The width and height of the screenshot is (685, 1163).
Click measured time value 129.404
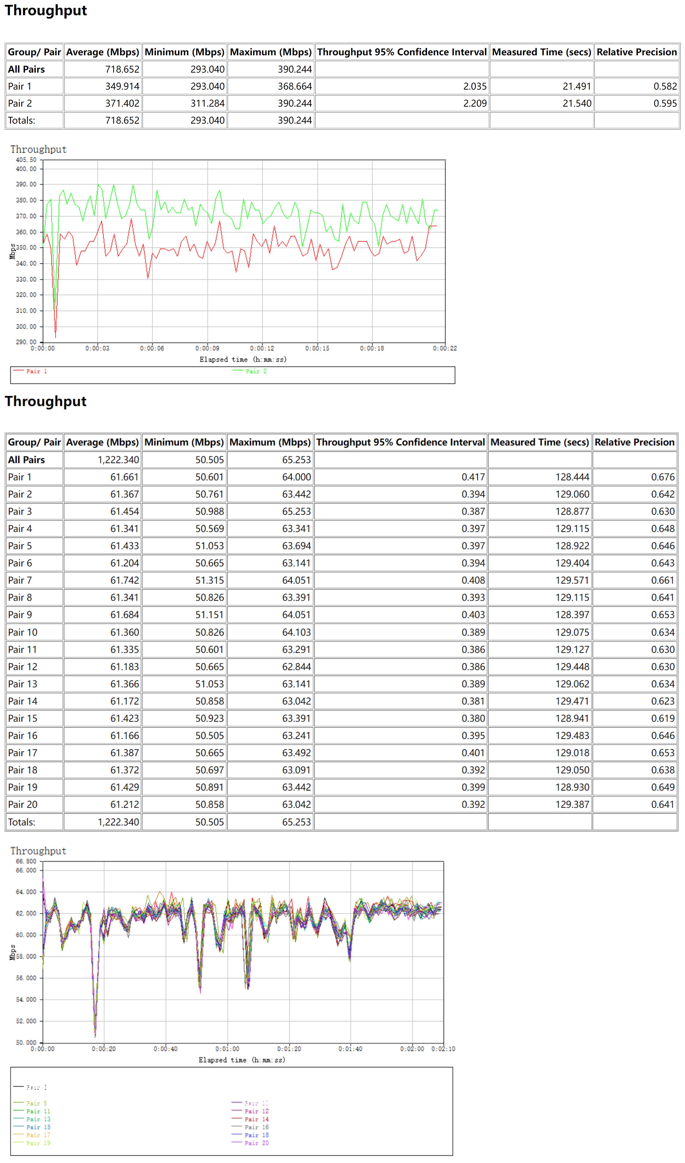click(x=572, y=564)
